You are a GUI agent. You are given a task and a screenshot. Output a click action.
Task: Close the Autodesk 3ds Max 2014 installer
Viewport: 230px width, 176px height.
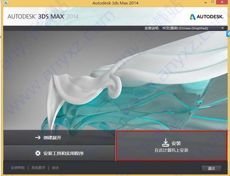(x=222, y=2)
